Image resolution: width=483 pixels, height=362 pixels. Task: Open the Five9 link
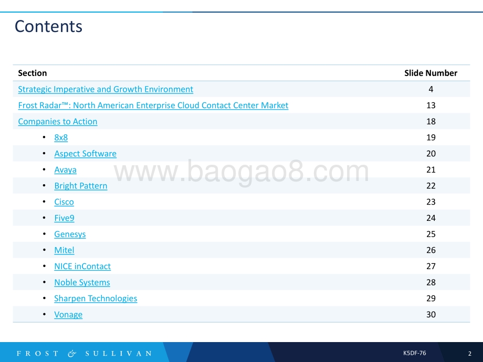coord(65,218)
